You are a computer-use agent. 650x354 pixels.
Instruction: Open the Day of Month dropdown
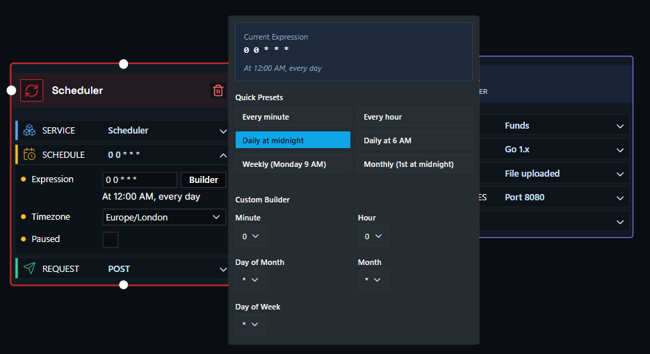tap(250, 280)
